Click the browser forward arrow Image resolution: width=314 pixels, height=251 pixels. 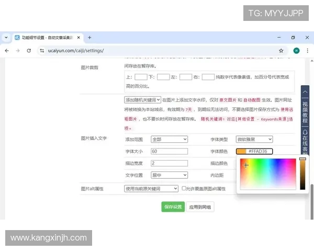coord(18,51)
